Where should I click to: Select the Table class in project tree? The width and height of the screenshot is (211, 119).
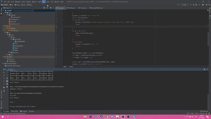15,50
